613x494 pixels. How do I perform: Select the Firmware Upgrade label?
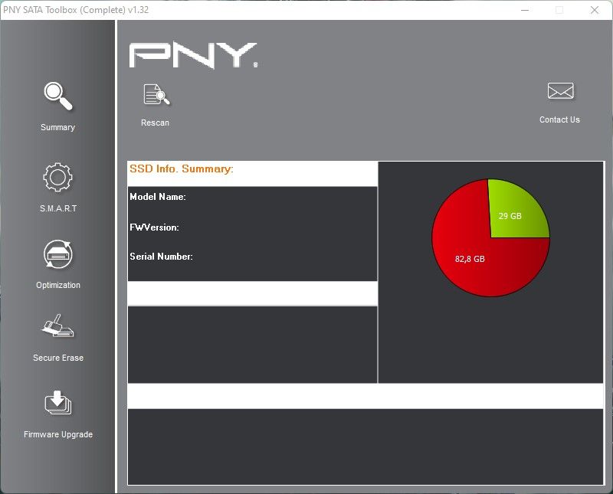tap(58, 434)
